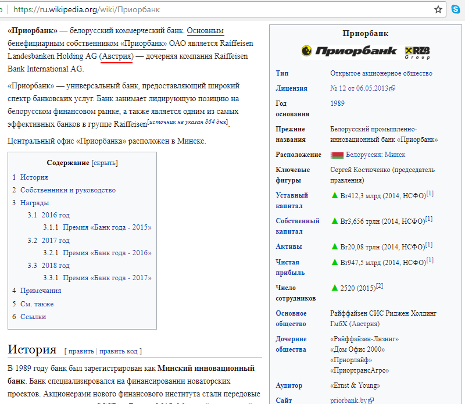Click the green arrow beside Br947,5 млрд
The height and width of the screenshot is (404, 465).
[335, 262]
